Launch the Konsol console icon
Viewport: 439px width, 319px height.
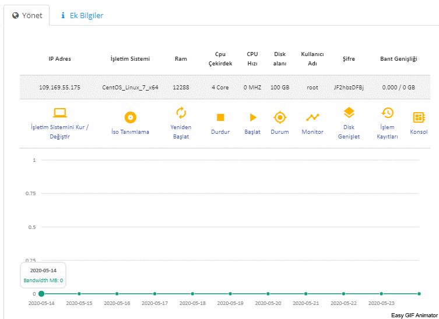tap(418, 117)
